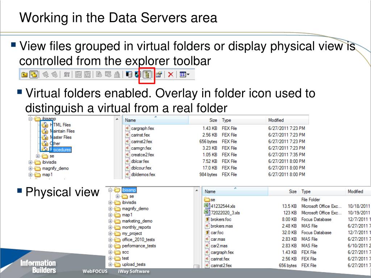Sort by Modified in the virtual folders file list
Screen dimensions: 371x278
click(x=287, y=120)
